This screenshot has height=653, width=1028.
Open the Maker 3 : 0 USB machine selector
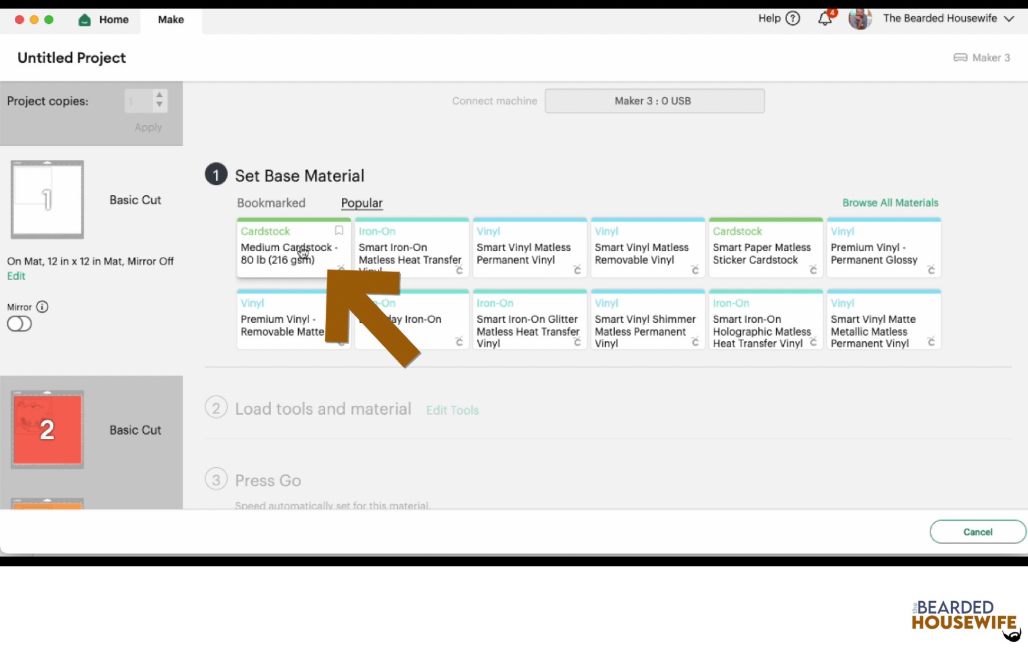click(655, 101)
